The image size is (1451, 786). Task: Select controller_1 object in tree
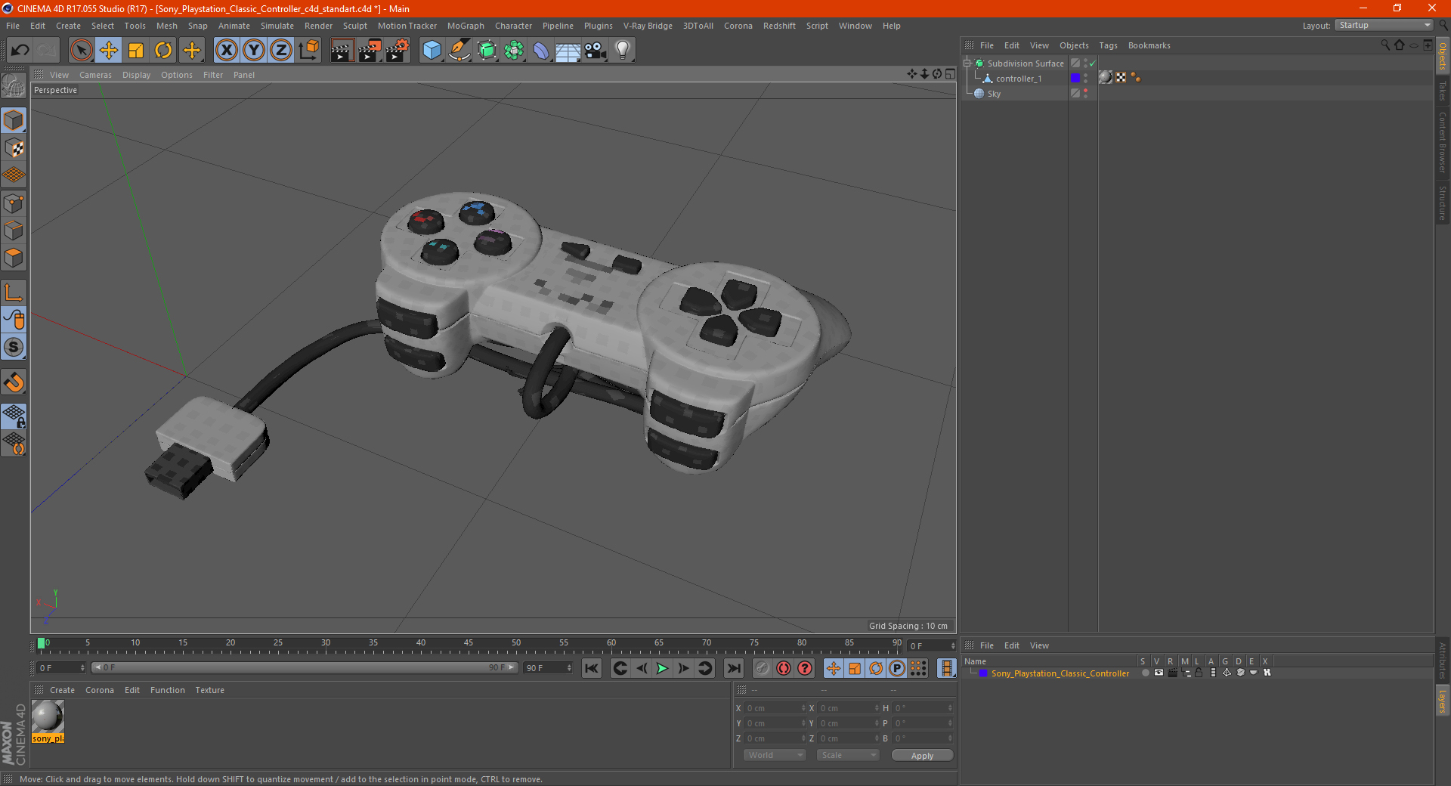coord(1018,79)
